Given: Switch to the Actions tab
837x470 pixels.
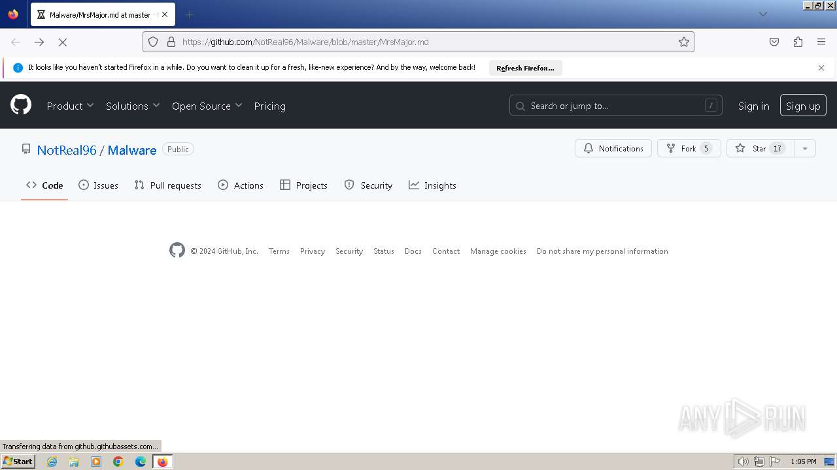Looking at the screenshot, I should click(241, 185).
